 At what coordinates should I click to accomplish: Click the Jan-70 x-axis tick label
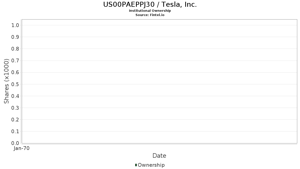click(x=22, y=148)
